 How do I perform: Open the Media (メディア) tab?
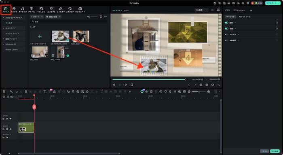pos(6,10)
